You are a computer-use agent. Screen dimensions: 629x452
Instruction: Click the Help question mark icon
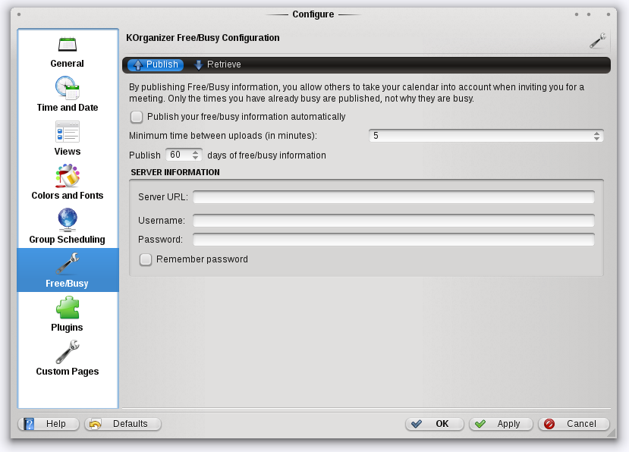point(29,424)
